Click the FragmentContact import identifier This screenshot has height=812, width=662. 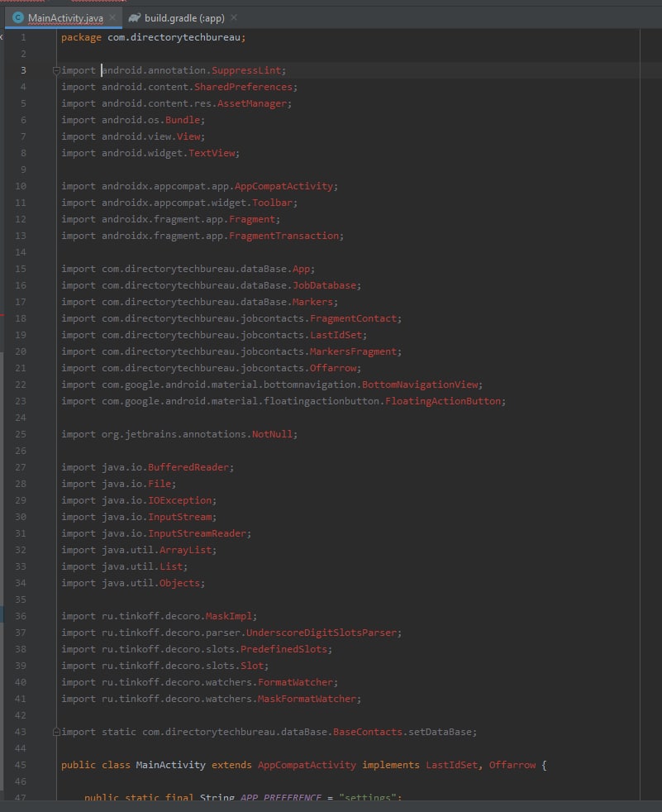pos(354,318)
